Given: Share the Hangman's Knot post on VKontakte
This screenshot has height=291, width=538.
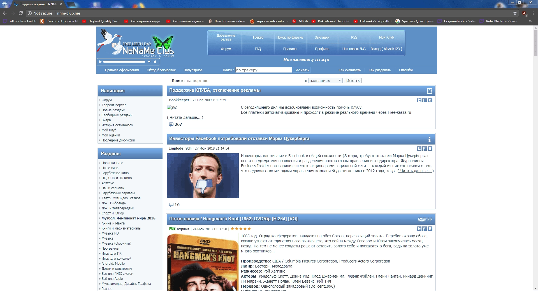Looking at the screenshot, I should 430,229.
